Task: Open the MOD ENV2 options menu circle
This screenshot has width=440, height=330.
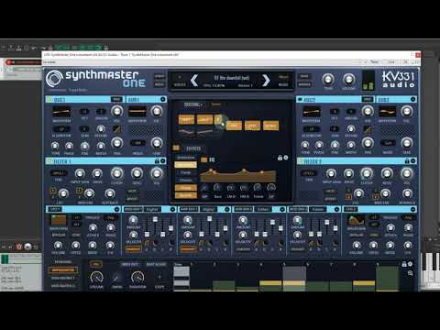Action: [x=227, y=209]
